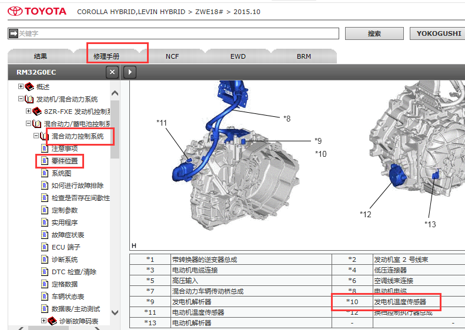This screenshot has height=330, width=465.
Task: Click the open book icon beside 发动机/混合动力系统
Action: (x=29, y=99)
